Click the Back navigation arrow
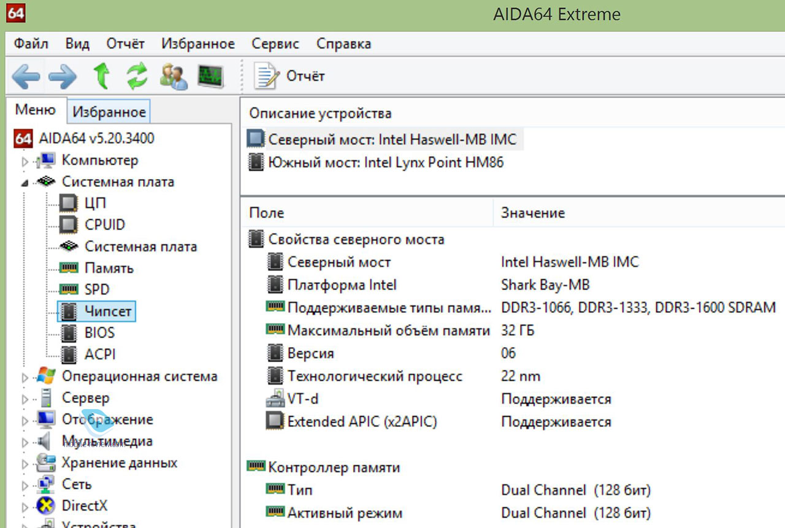Screen dimensions: 785x528 (25, 77)
